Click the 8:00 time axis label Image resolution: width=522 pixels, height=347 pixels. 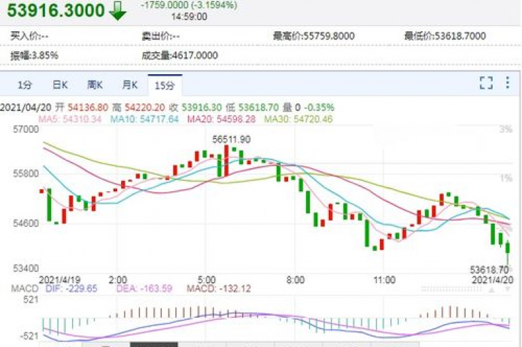tap(296, 280)
